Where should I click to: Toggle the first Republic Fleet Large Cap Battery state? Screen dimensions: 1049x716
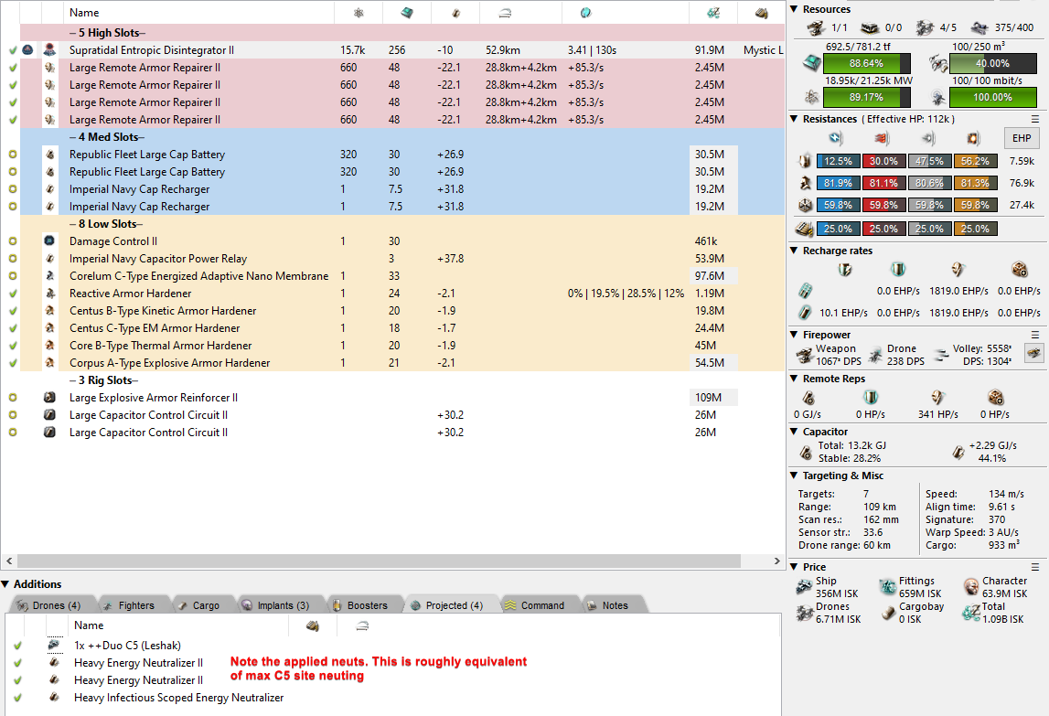pyautogui.click(x=13, y=155)
